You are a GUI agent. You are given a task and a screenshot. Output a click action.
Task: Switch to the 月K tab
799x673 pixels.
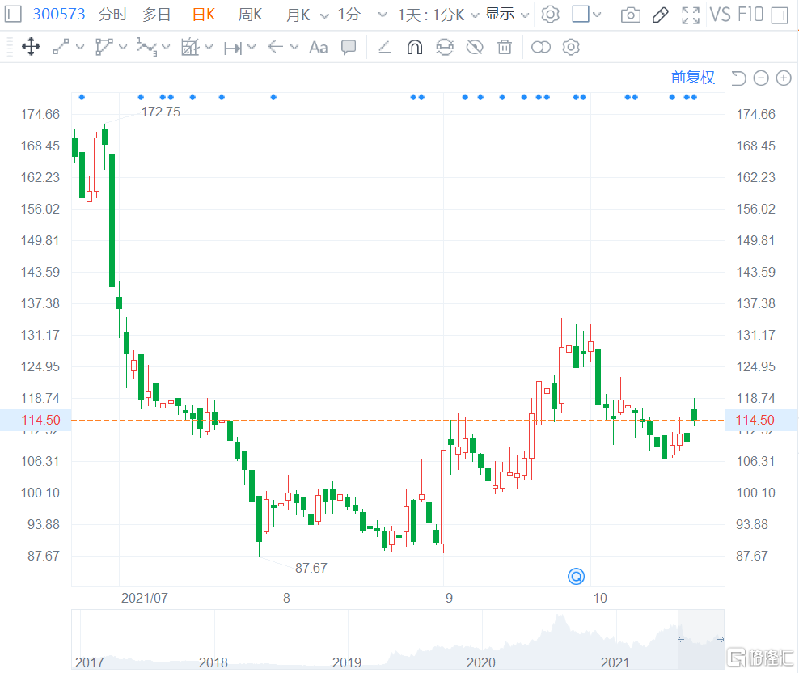[x=298, y=15]
